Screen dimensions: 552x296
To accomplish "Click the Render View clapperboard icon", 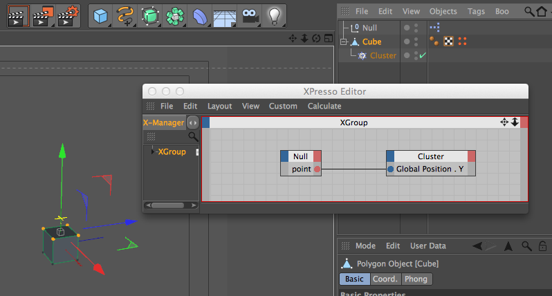I will 18,16.
